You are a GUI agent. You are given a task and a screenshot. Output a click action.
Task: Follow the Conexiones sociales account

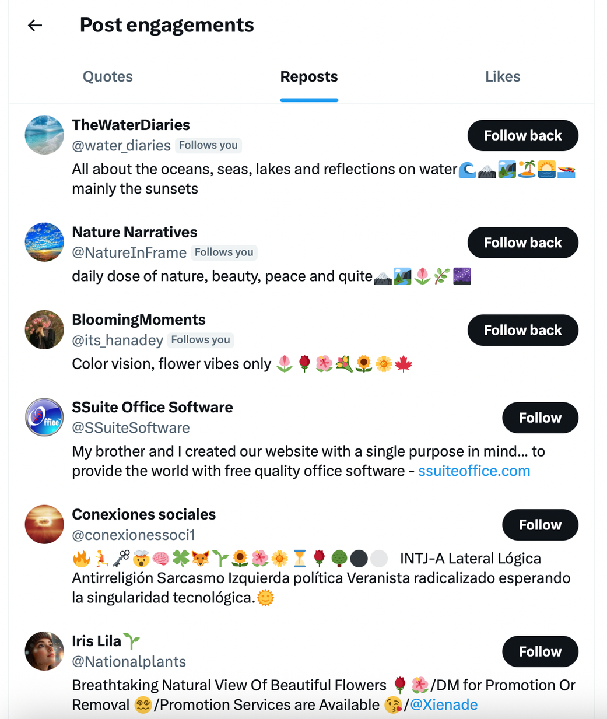click(539, 525)
